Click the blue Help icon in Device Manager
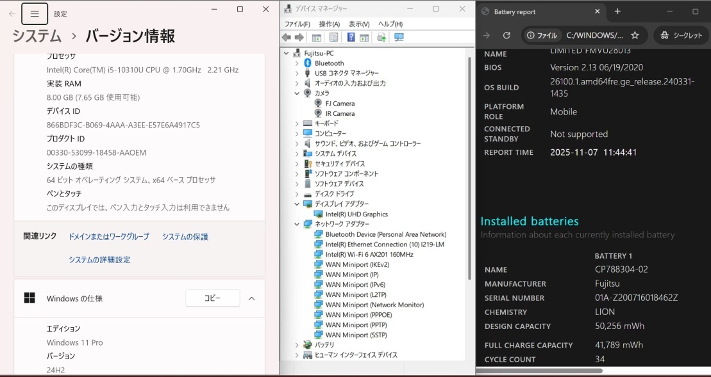 click(x=351, y=37)
